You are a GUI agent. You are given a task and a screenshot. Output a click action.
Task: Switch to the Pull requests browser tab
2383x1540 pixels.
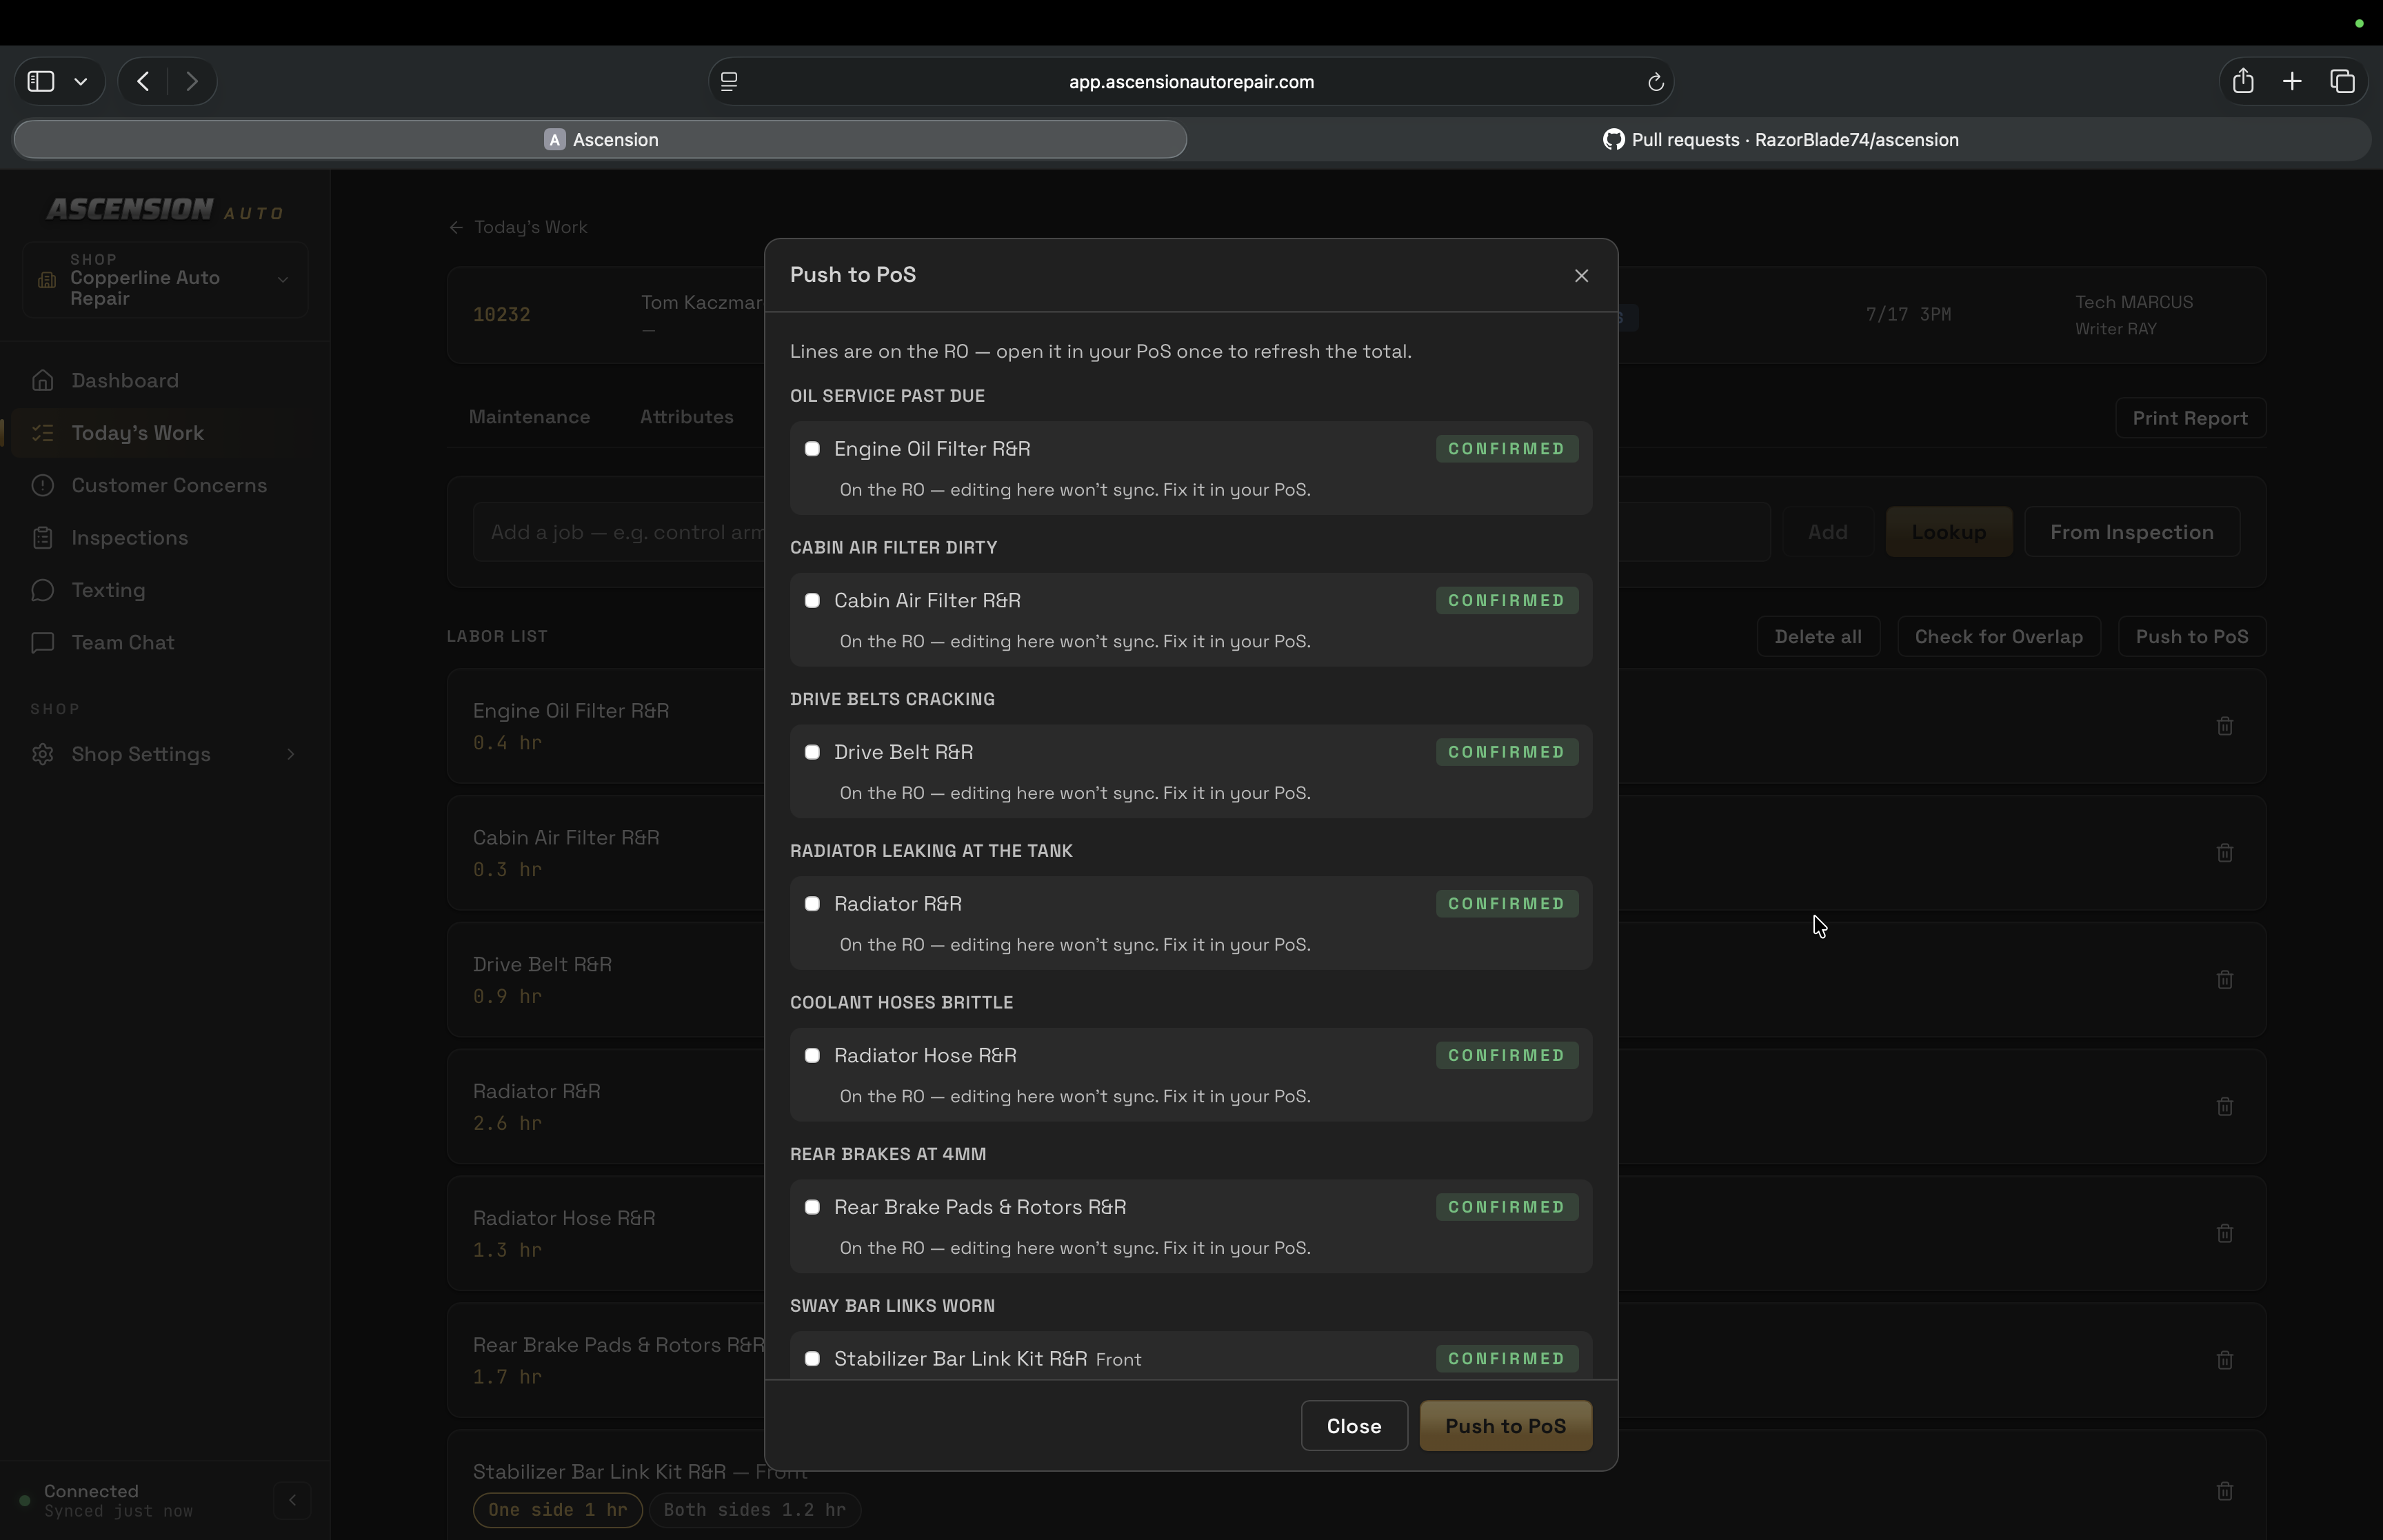tap(1780, 140)
